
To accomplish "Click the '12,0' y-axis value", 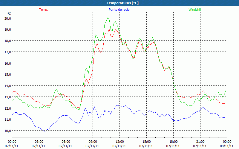I will coord(8,108).
